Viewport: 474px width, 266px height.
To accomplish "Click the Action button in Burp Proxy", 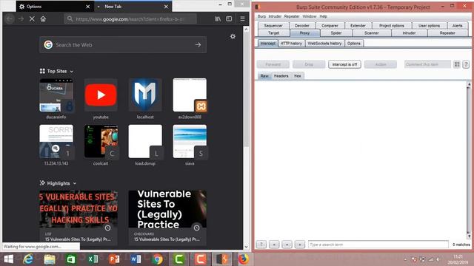I will click(380, 64).
